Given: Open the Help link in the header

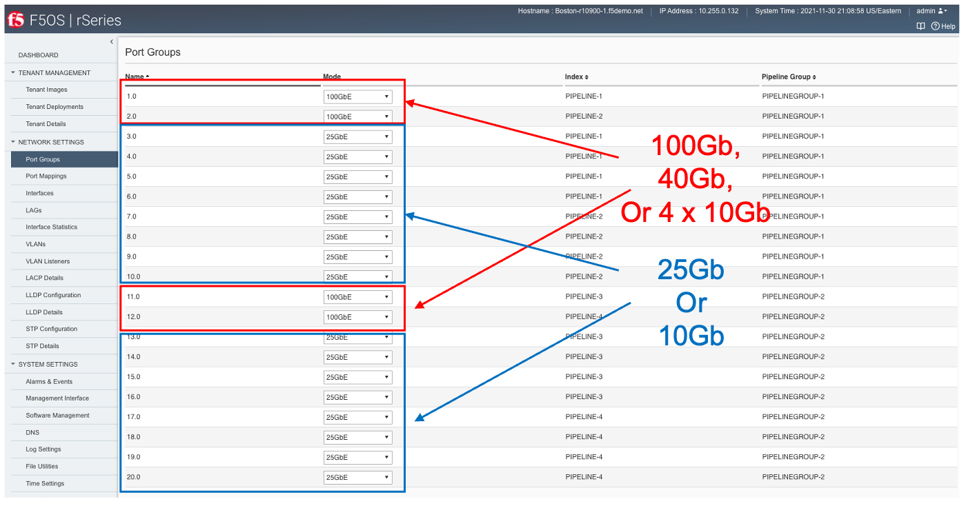Looking at the screenshot, I should [943, 26].
